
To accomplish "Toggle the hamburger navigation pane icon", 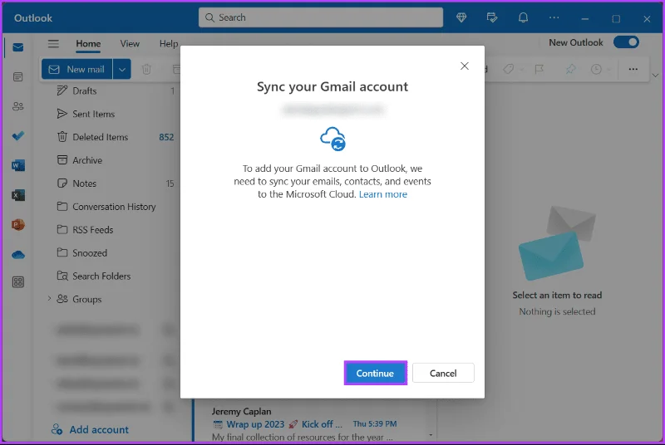I will (x=53, y=44).
